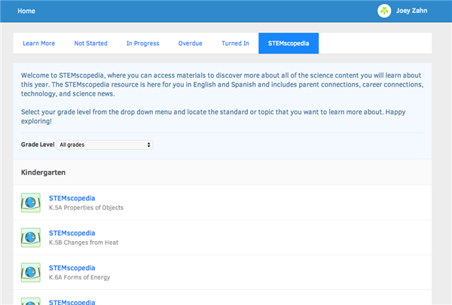Switch to the Learn More tab
This screenshot has height=305, width=452.
pyautogui.click(x=38, y=44)
